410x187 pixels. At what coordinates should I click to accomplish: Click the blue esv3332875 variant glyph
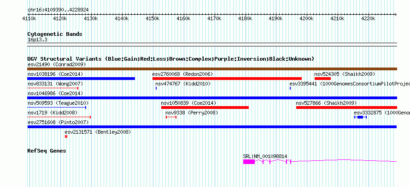coord(360,117)
